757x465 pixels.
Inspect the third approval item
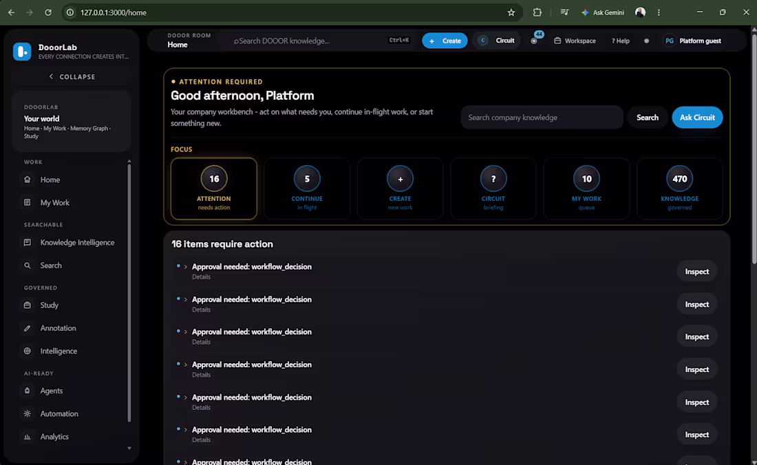click(x=696, y=336)
